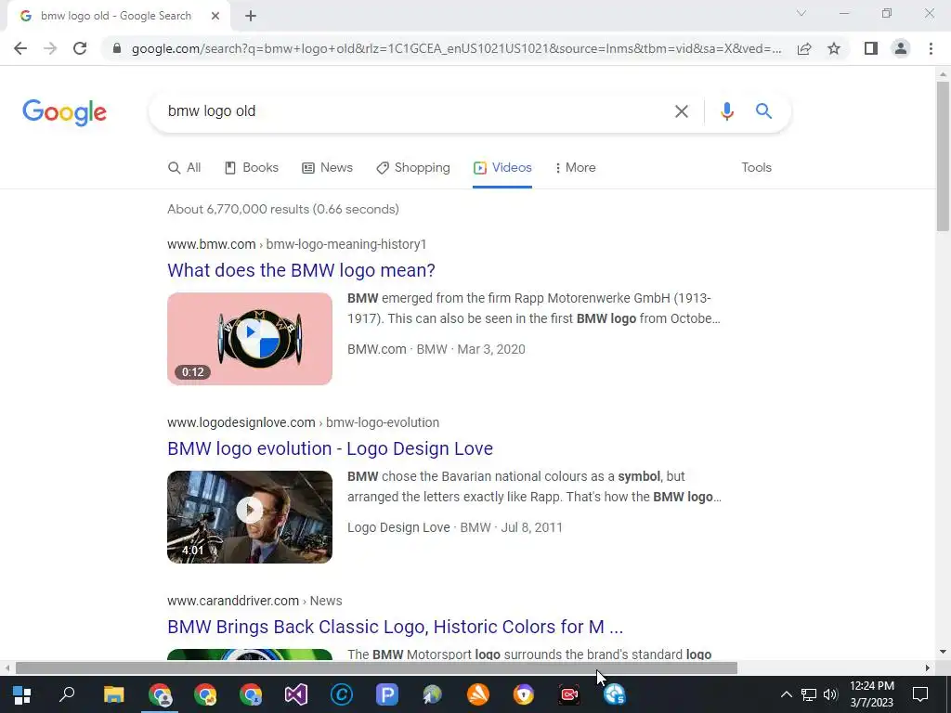Click the vertical scrollbar thumb
The height and width of the screenshot is (713, 951).
(943, 156)
